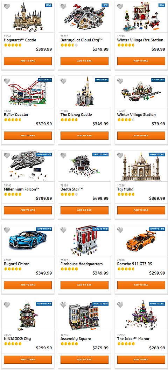The image size is (168, 370).
Task: Click the heart icon on NINJAGO City card
Action: point(7,305)
